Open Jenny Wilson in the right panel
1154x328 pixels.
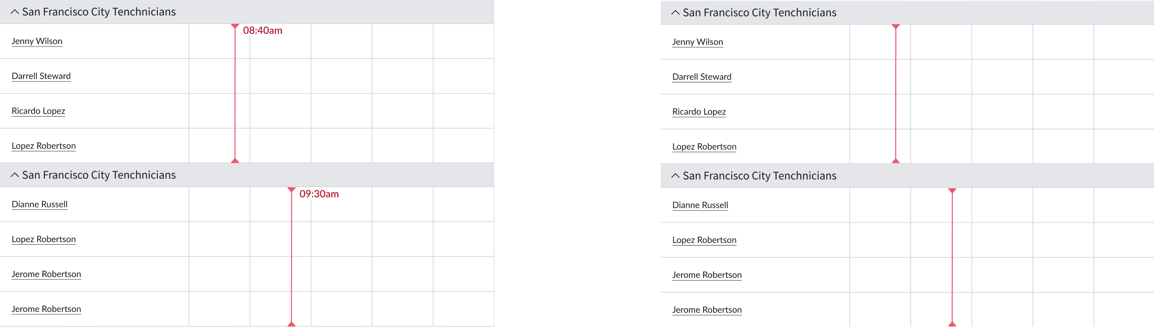pyautogui.click(x=698, y=42)
